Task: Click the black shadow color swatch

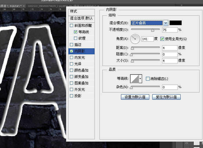Action: pos(175,23)
